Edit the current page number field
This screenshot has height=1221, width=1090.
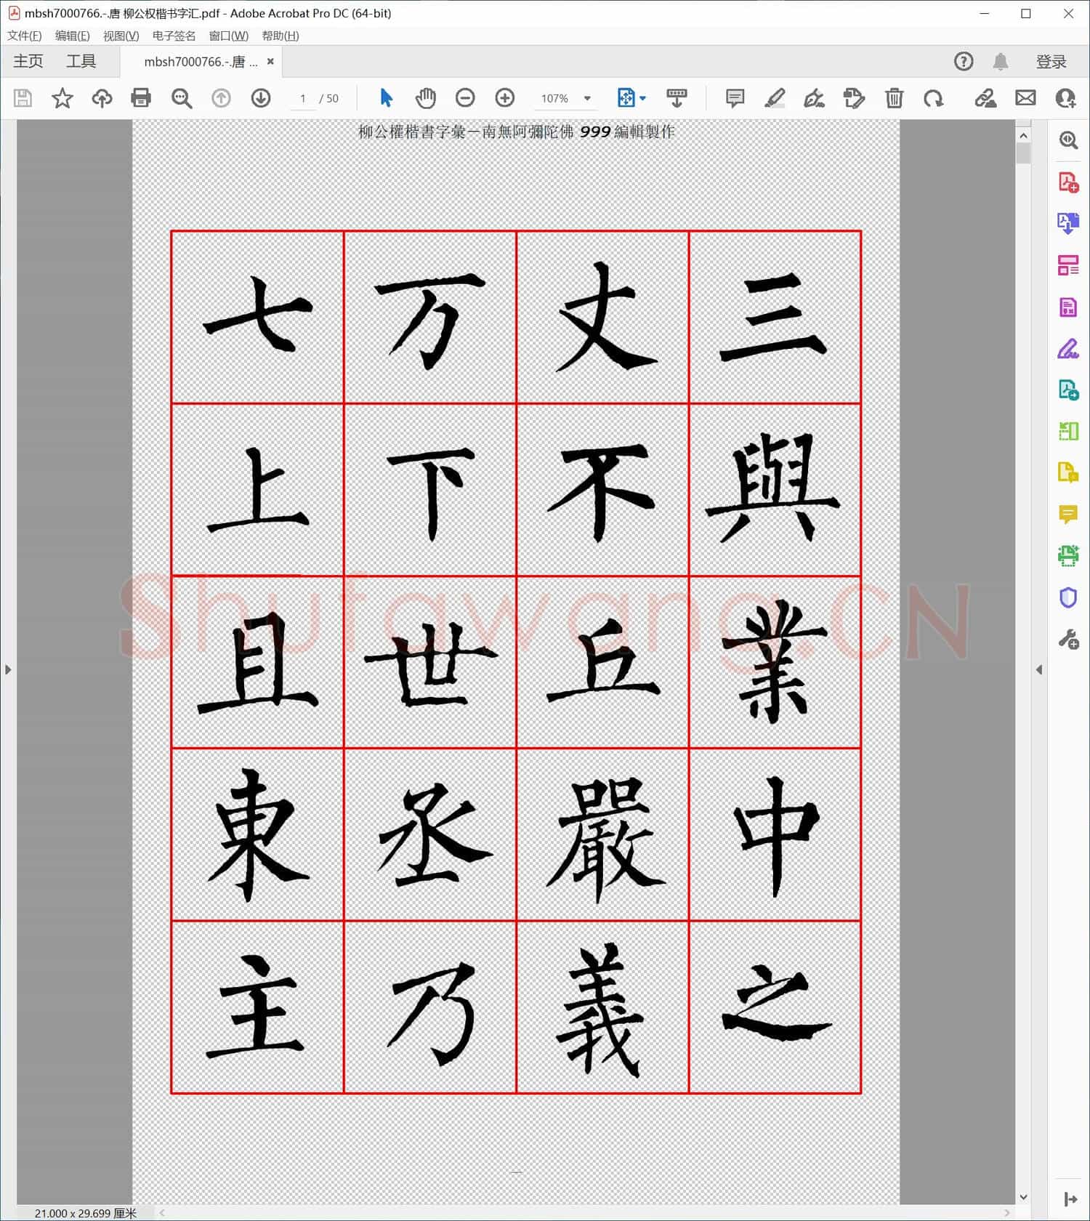tap(302, 98)
